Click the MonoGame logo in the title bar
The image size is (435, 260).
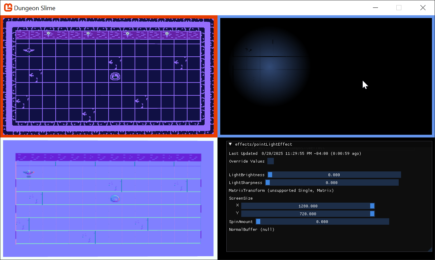tap(8, 7)
